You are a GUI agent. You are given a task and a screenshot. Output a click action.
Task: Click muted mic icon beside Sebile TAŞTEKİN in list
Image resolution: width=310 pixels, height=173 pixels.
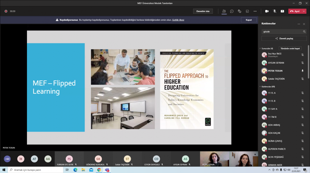click(302, 79)
